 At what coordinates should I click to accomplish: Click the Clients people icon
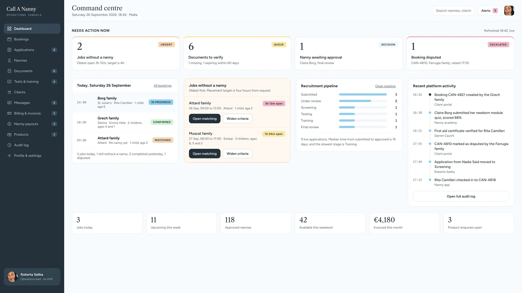coord(9,92)
